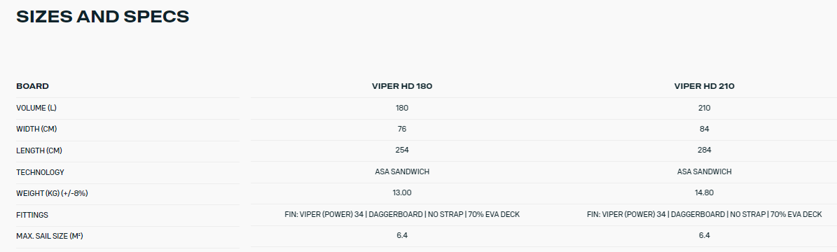Click the WEIGHT (KG) (+/-8%) row label
837x252 pixels.
(x=52, y=193)
